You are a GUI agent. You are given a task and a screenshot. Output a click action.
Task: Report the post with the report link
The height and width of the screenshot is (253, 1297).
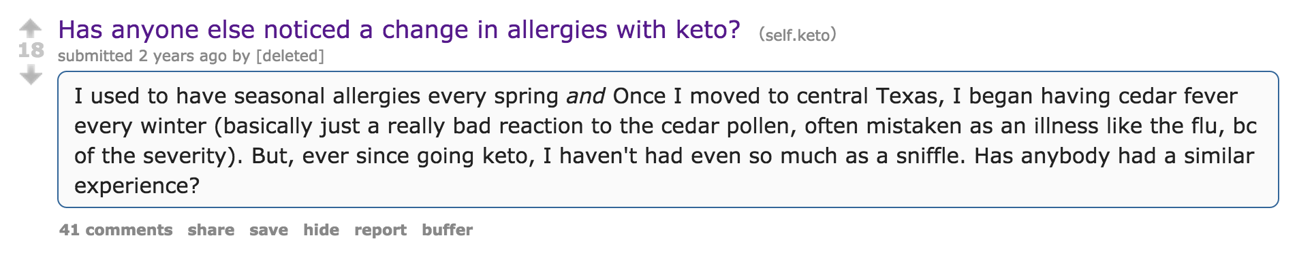[x=380, y=230]
